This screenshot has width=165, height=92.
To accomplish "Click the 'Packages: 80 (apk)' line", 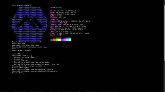I will coord(58,18).
